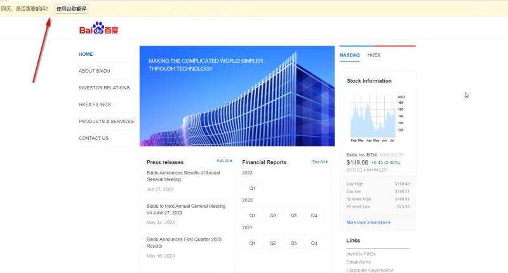The width and height of the screenshot is (508, 273).
Task: Open Baidu Announces Results of Annual General Meeting
Action: 183,176
